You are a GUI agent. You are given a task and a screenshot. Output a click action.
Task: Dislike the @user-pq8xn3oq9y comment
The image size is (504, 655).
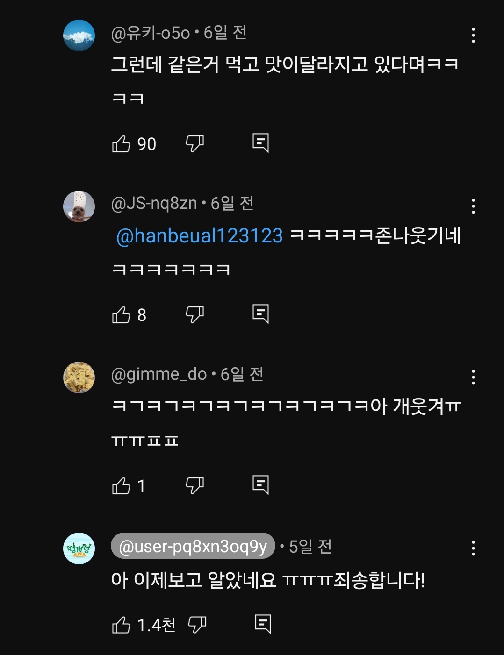click(197, 625)
